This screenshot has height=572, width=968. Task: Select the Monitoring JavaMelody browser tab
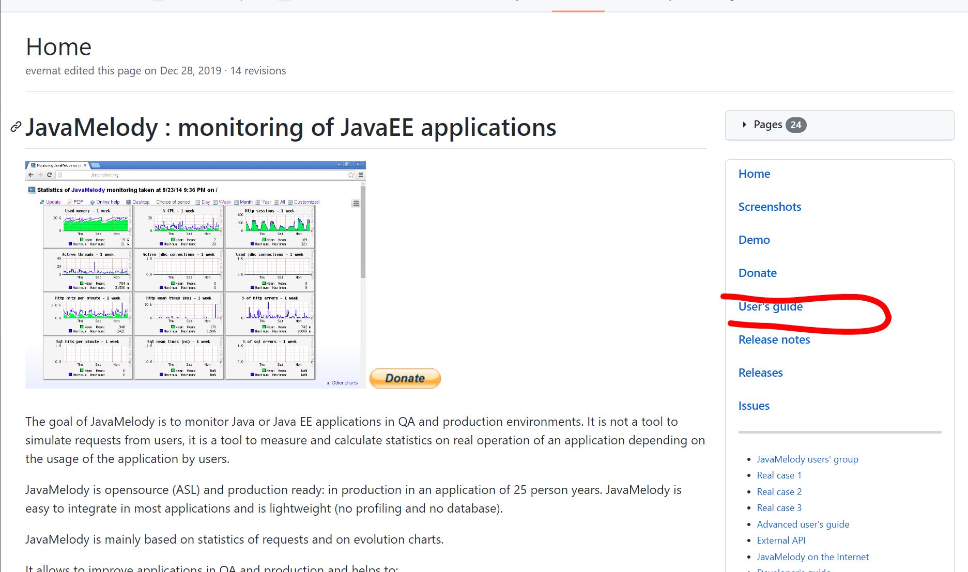point(57,165)
